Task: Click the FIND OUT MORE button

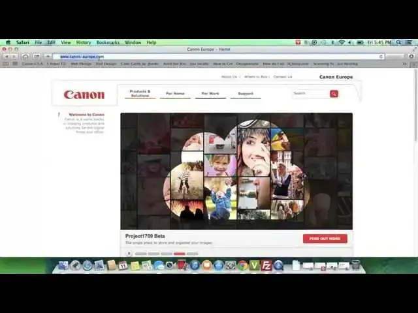Action: 325,239
